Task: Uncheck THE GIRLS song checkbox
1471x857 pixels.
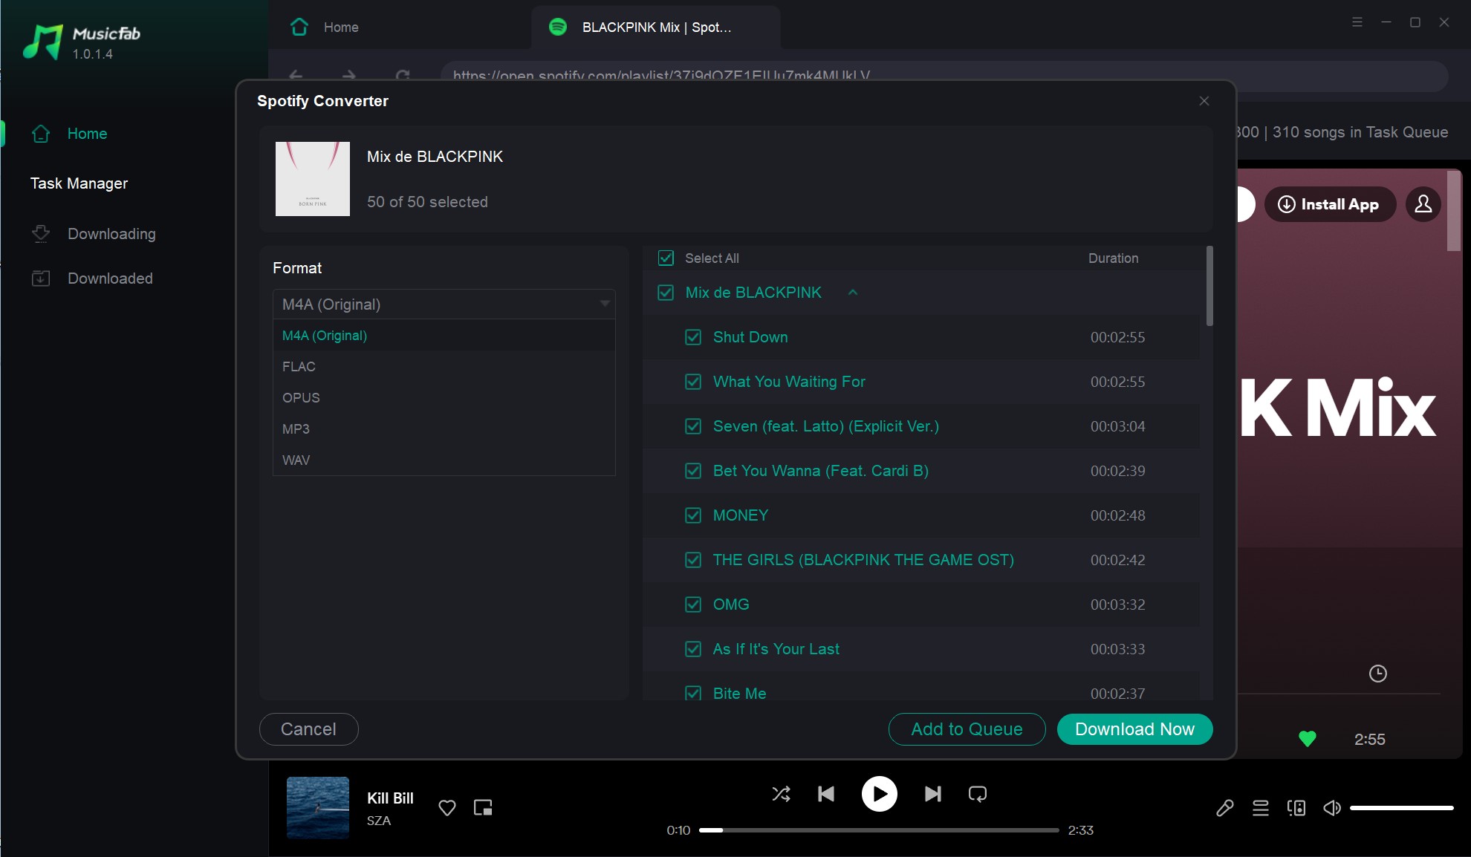Action: click(693, 560)
